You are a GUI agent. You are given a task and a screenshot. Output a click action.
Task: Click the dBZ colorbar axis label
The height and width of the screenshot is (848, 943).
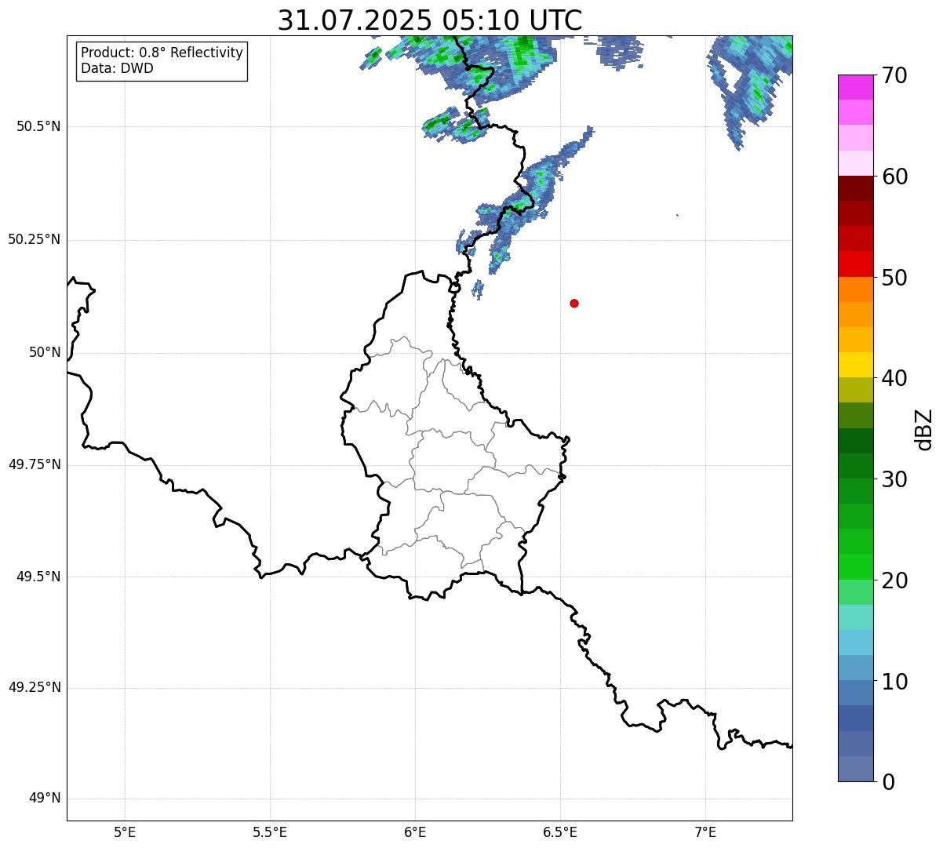[925, 429]
